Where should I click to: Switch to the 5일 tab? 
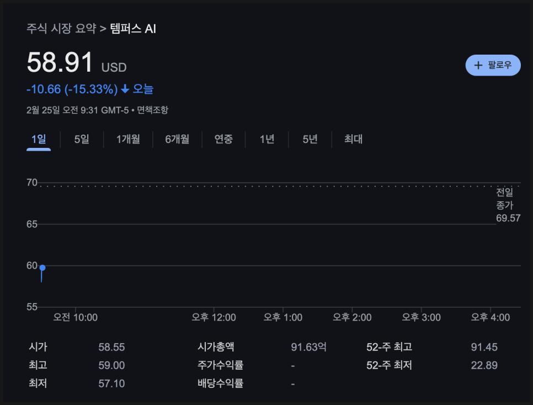click(x=82, y=139)
